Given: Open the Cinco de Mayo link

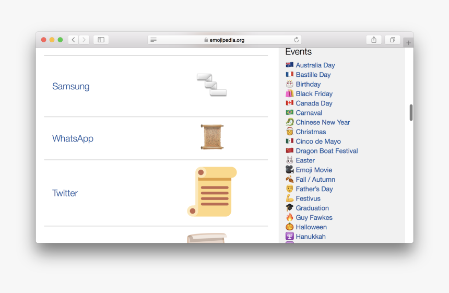Looking at the screenshot, I should coord(318,141).
